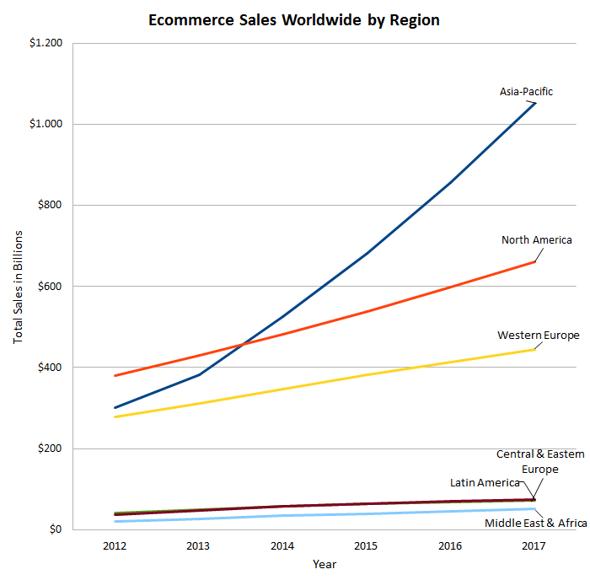Select the 'Middle East & Africa' label
Viewport: 590px width, 580px height.
tap(535, 524)
